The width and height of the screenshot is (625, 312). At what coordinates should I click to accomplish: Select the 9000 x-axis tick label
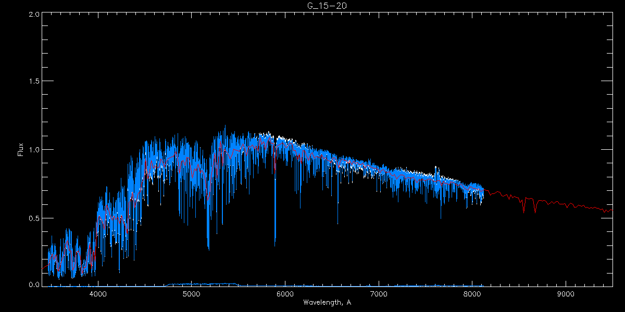pos(566,294)
